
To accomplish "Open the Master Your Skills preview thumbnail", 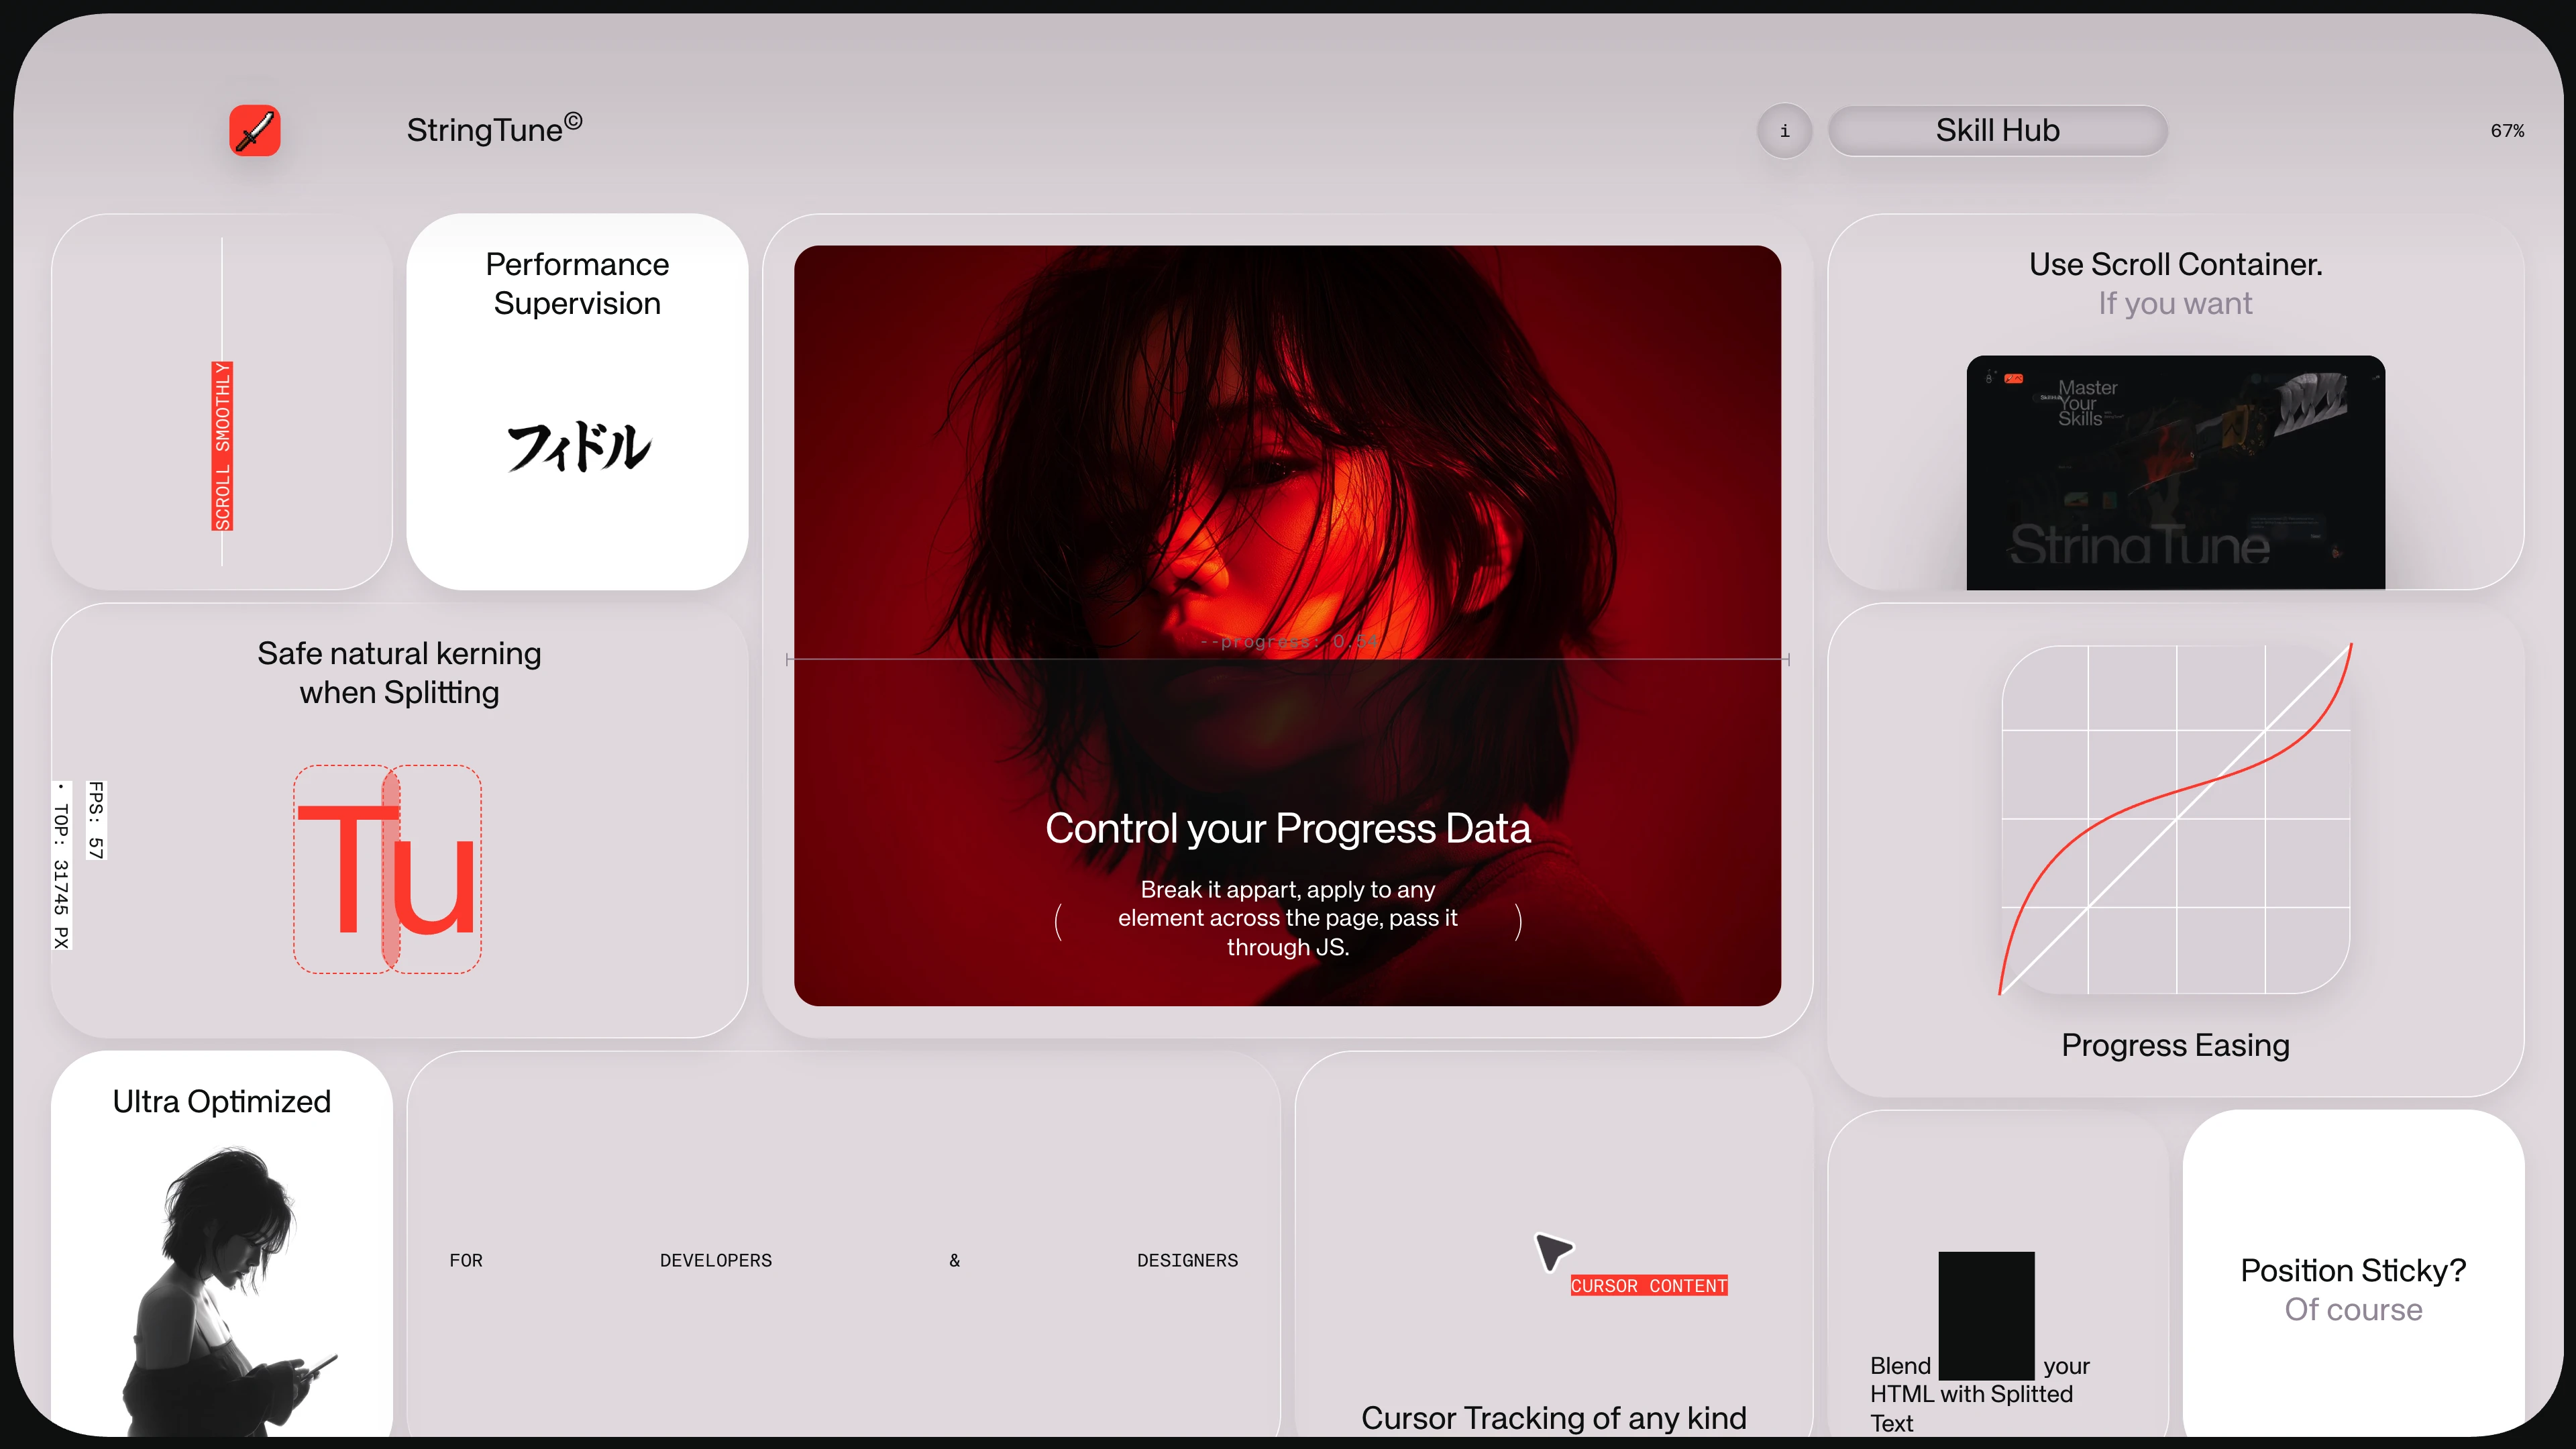I will (x=2175, y=472).
